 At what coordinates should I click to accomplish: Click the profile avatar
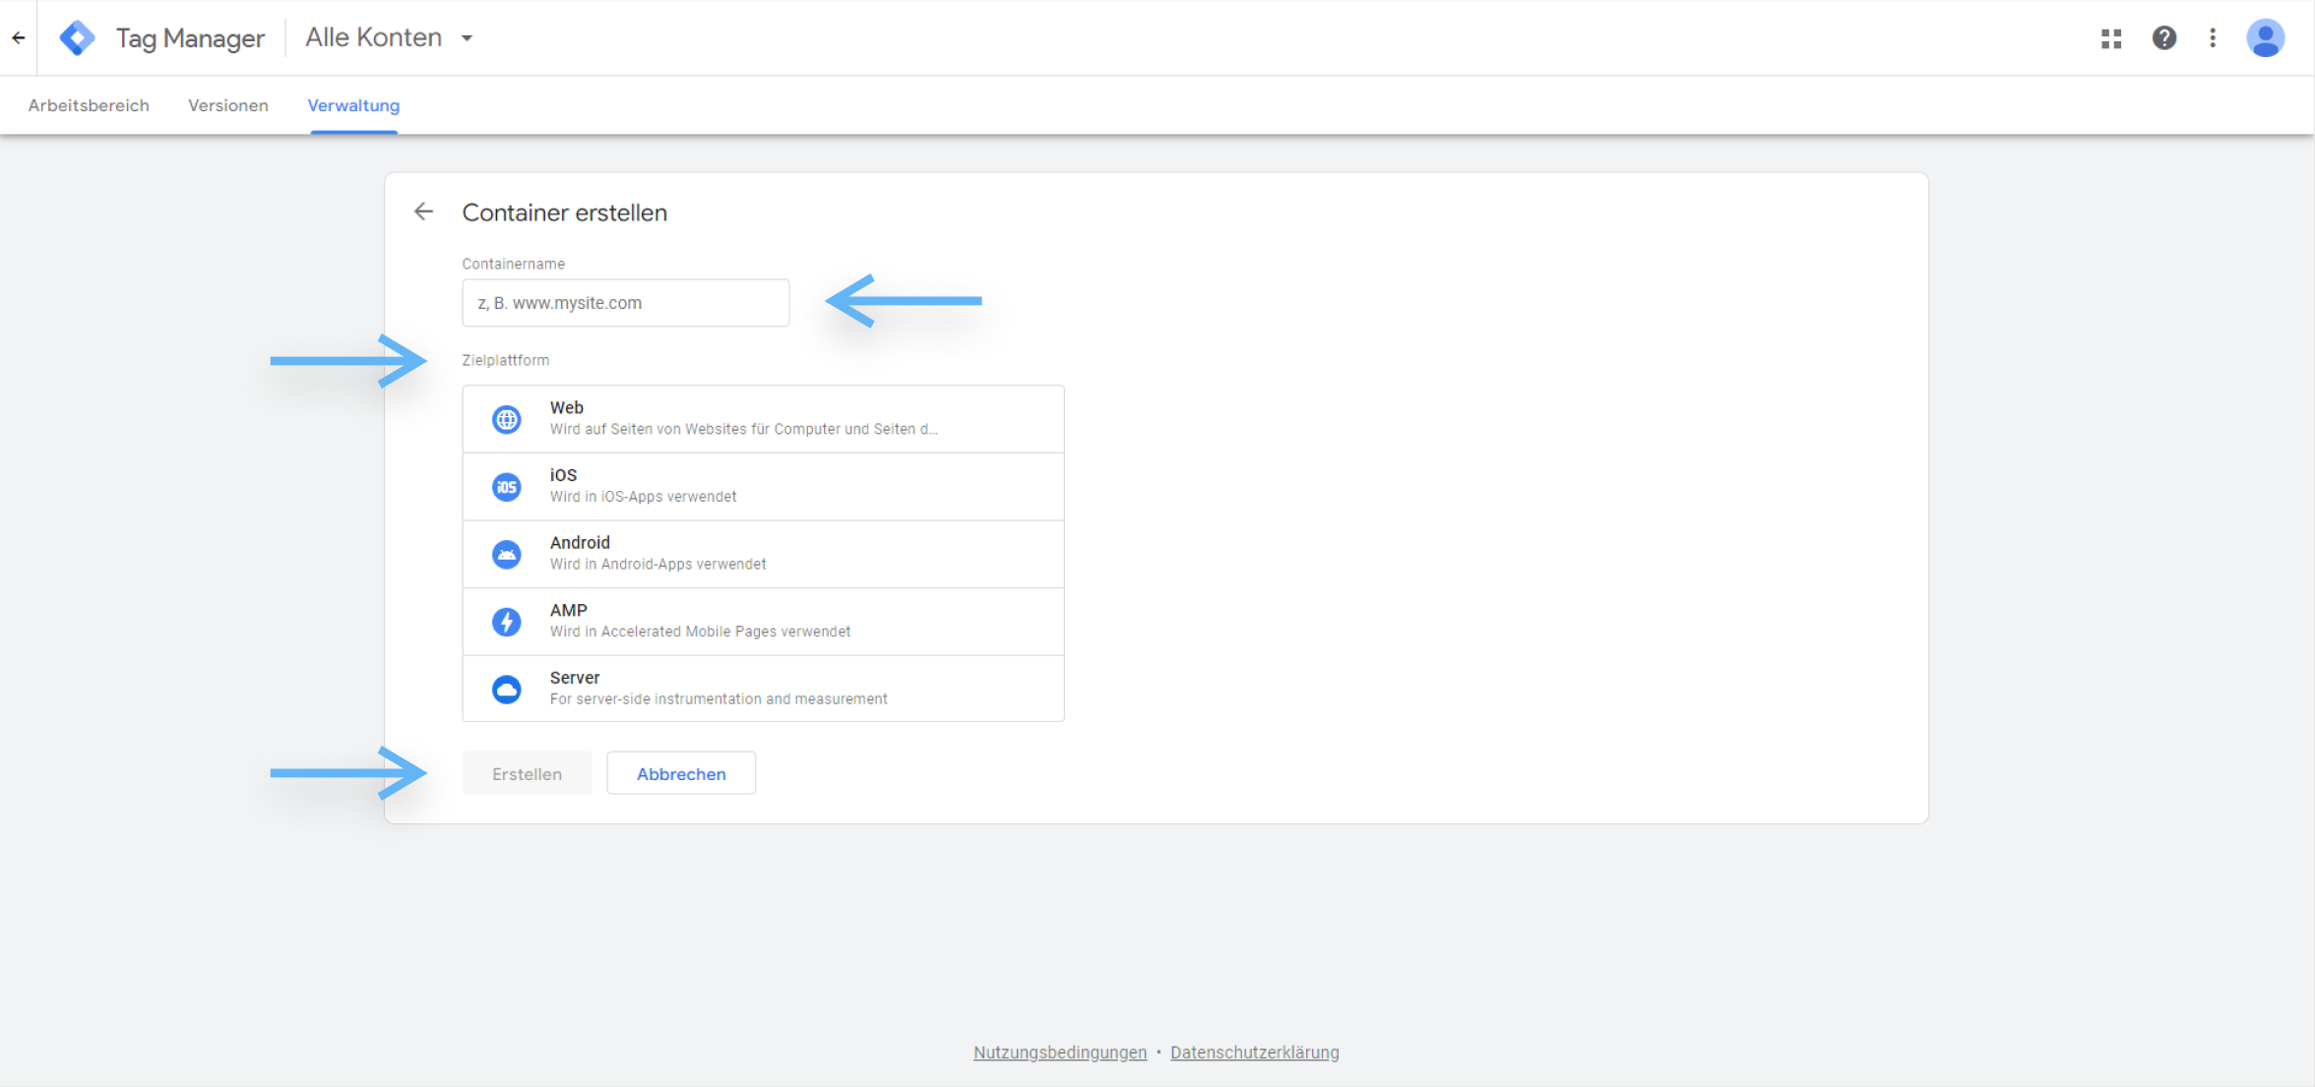coord(2265,37)
